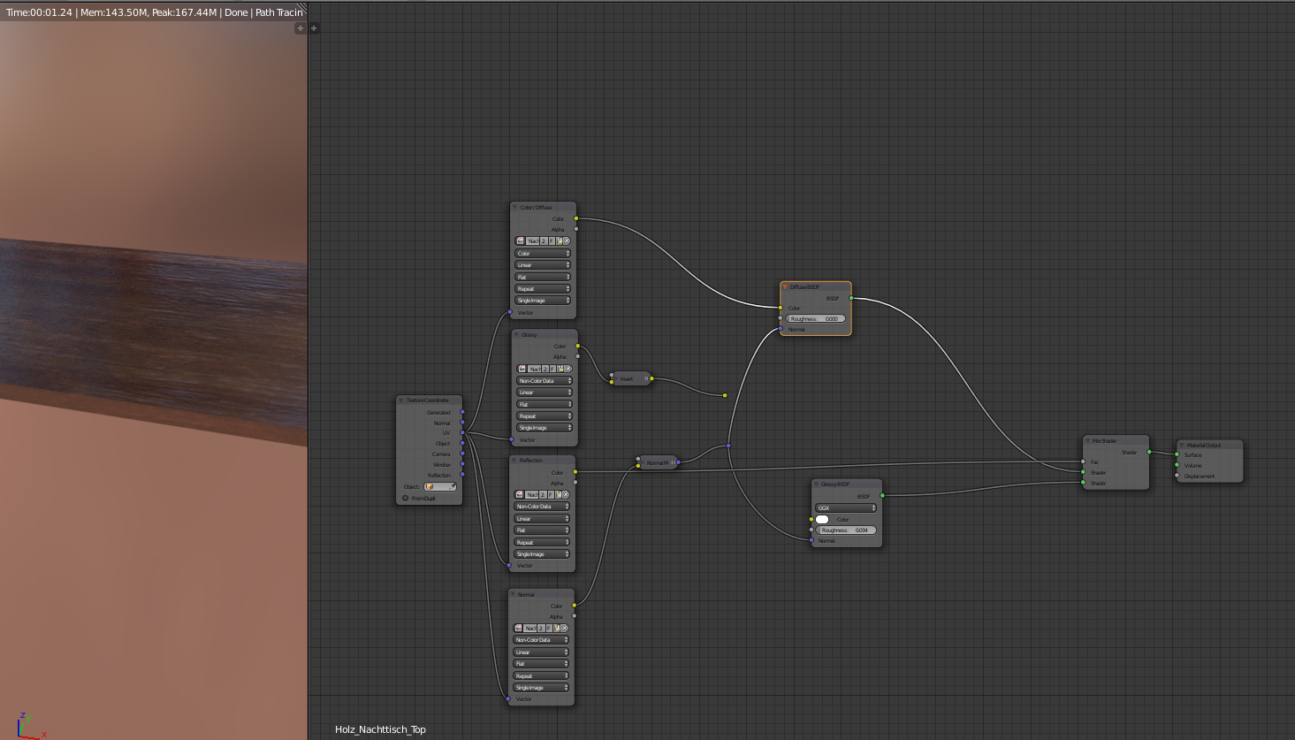1295x740 pixels.
Task: Click render status text Path Tracing
Action: click(x=279, y=12)
